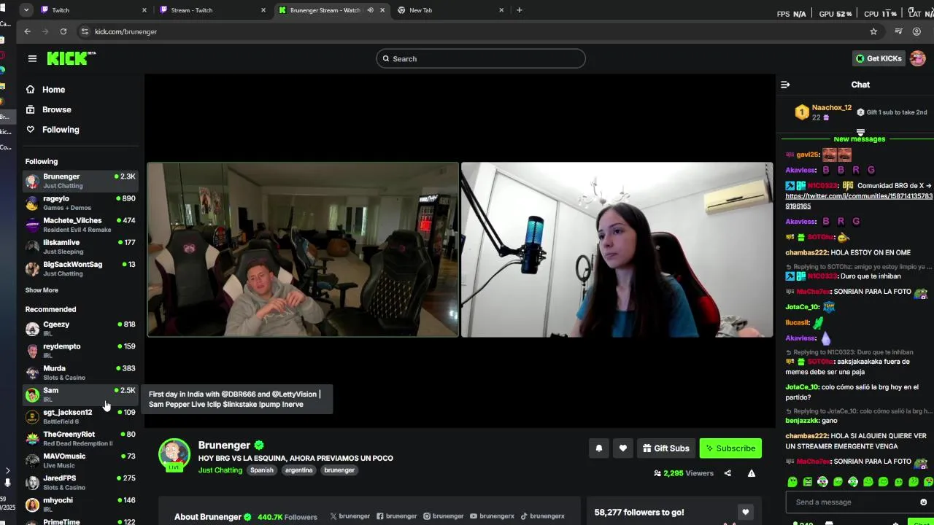Open TheGreenyRiot recommended channel
934x525 pixels.
(x=80, y=438)
